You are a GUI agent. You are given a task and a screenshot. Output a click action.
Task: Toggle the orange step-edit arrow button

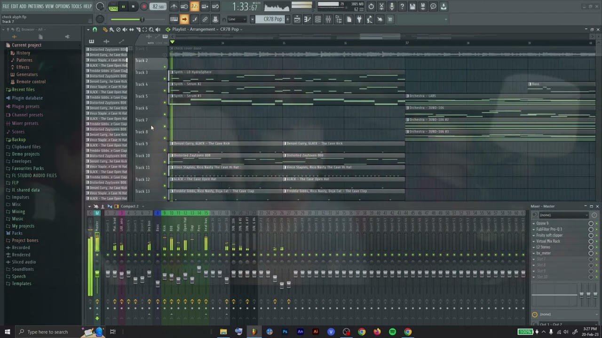[x=184, y=19]
